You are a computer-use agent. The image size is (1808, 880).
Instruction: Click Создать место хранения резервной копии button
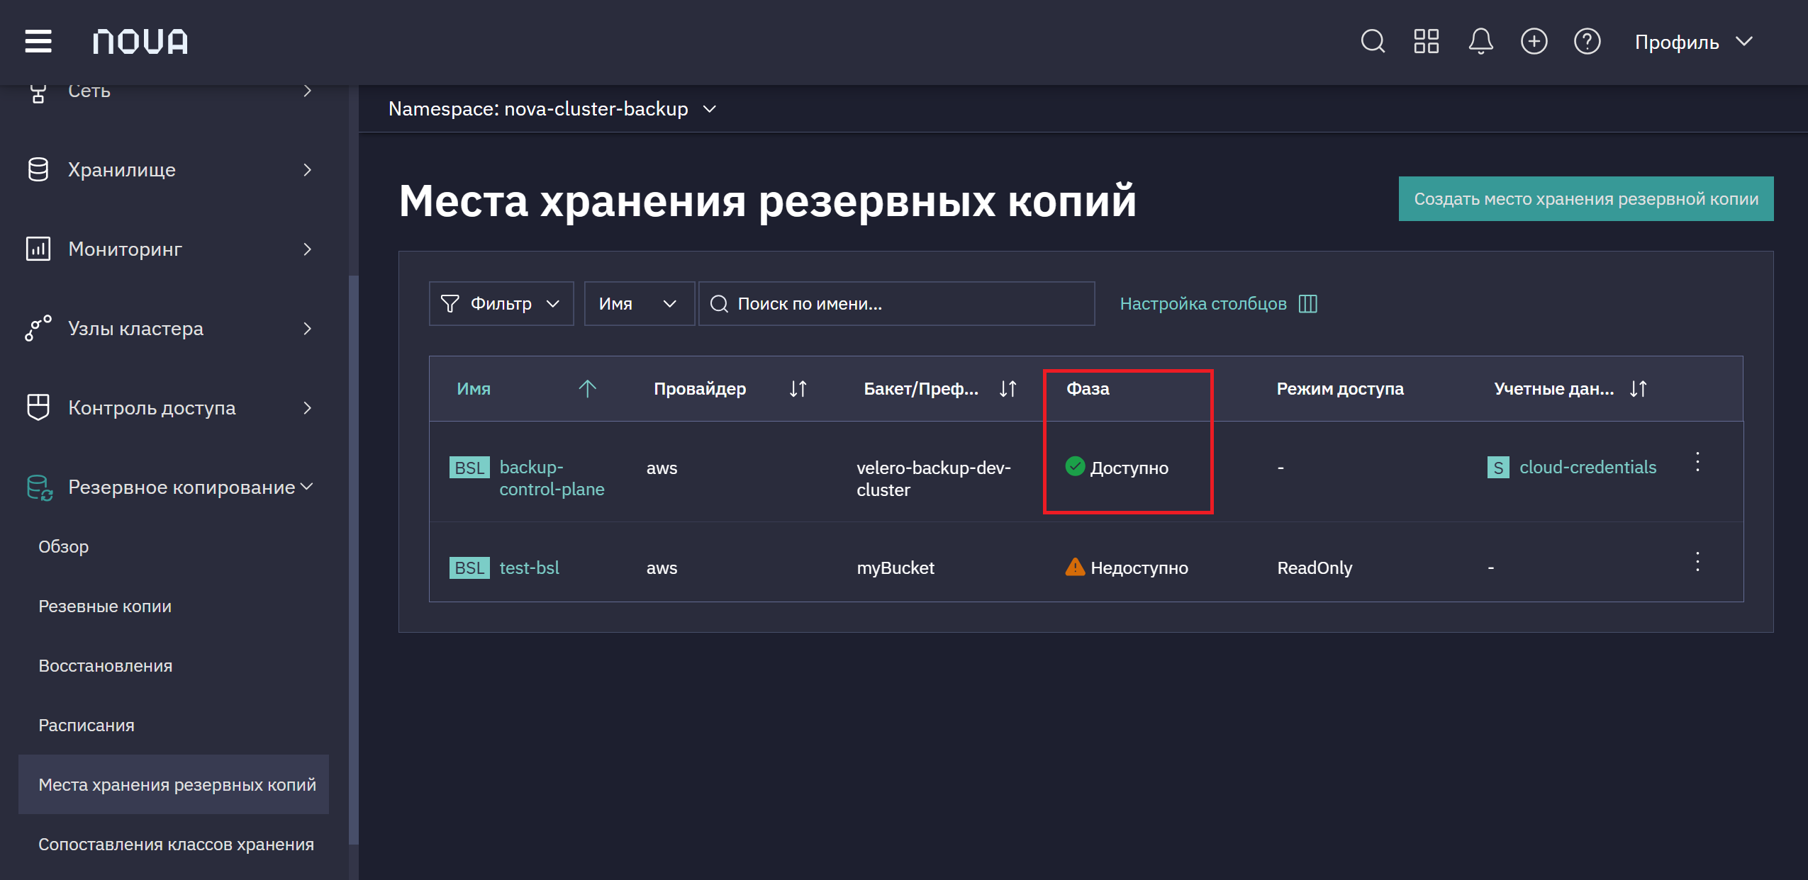[x=1586, y=199]
